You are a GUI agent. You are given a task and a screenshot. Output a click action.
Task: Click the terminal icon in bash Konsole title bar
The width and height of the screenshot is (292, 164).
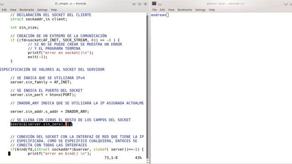pos(154,3)
